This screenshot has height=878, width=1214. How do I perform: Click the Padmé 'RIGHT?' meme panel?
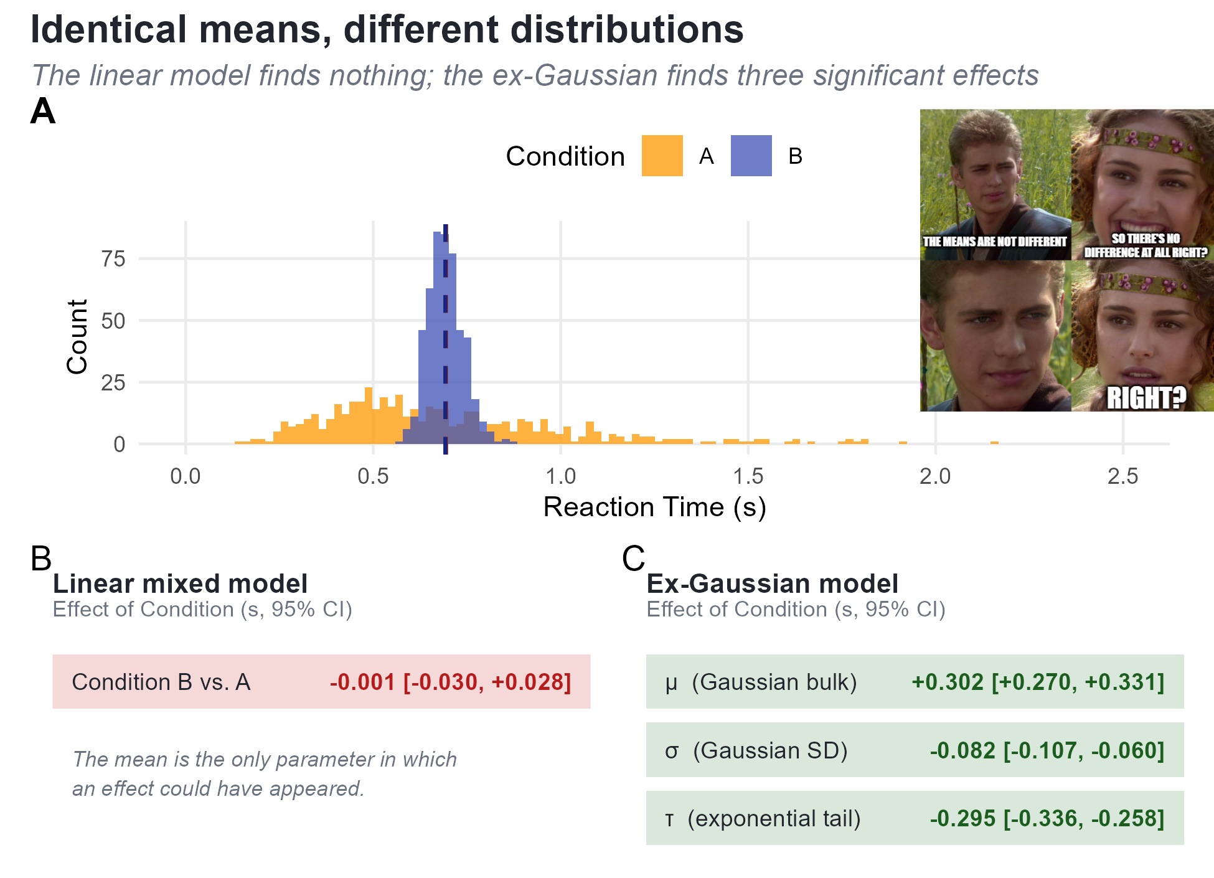coord(1142,336)
